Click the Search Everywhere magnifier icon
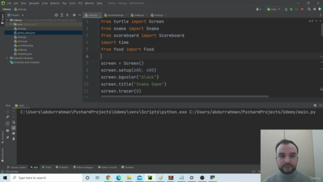Viewport: 323px width, 182px height. [x=309, y=9]
